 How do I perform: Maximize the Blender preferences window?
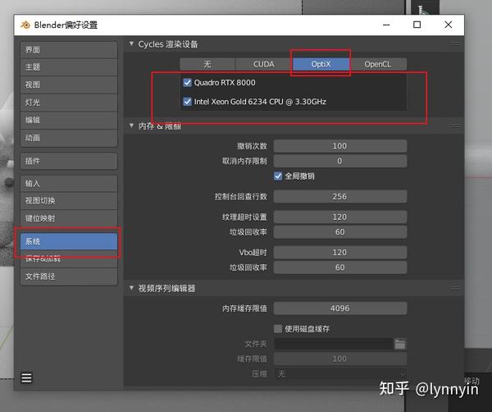coord(417,25)
